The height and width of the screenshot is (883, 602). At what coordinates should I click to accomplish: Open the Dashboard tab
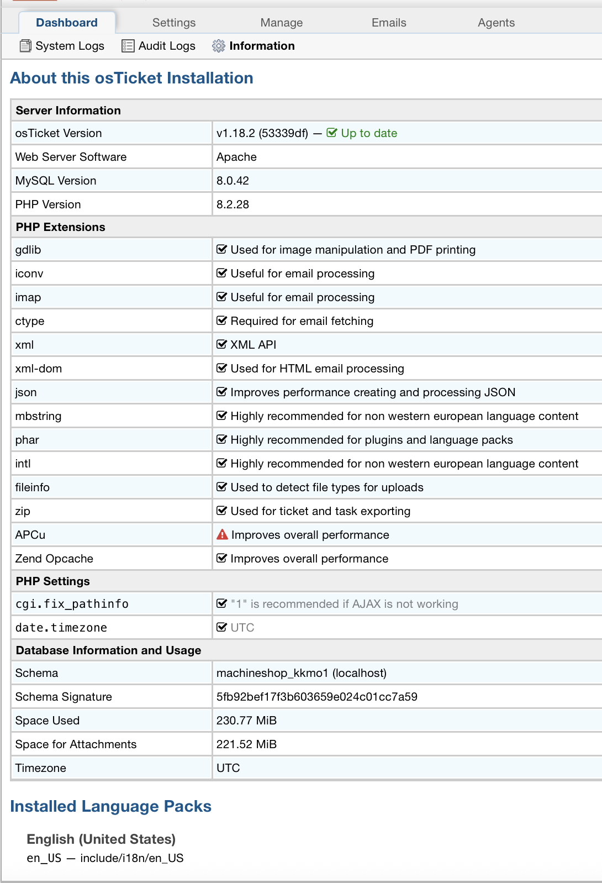click(x=67, y=23)
